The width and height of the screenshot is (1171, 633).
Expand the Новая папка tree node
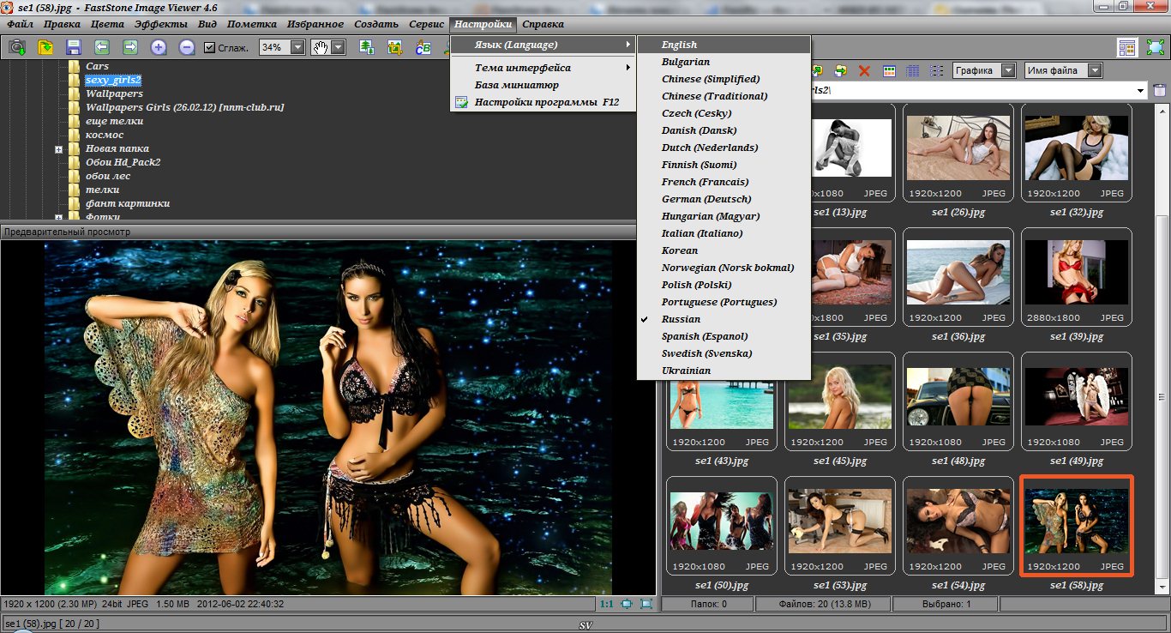tap(58, 149)
